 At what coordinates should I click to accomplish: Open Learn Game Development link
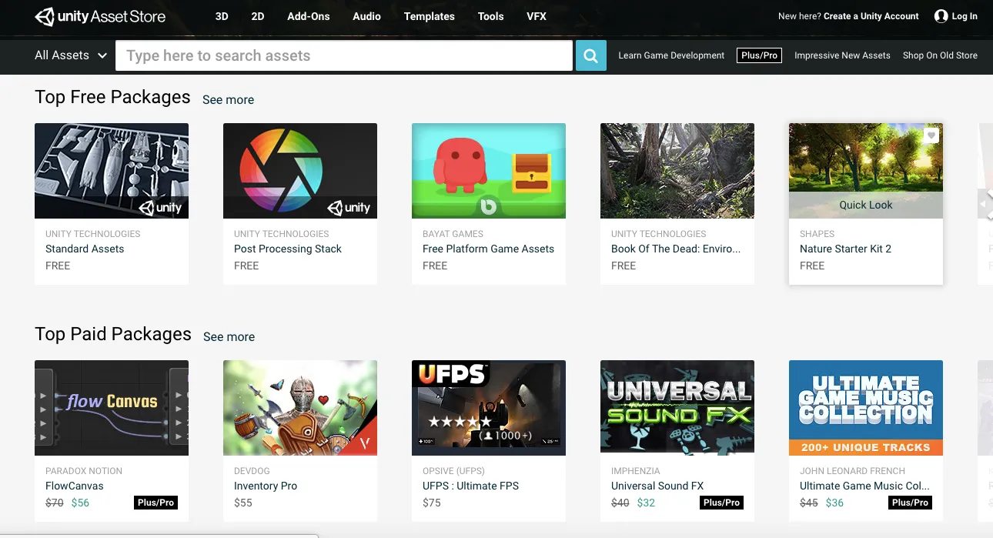pyautogui.click(x=671, y=55)
